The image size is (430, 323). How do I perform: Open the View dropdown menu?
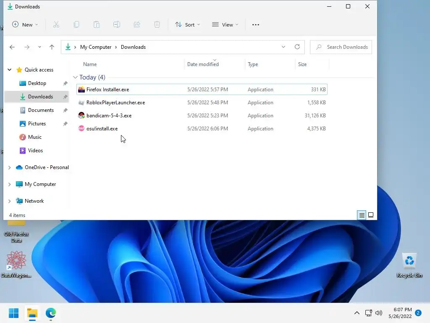pos(225,25)
